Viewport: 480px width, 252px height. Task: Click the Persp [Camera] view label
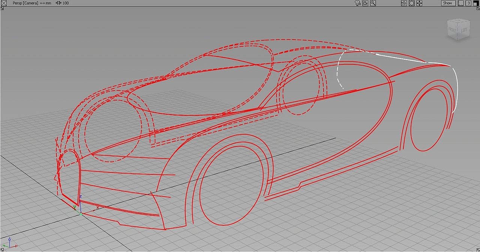coord(25,3)
